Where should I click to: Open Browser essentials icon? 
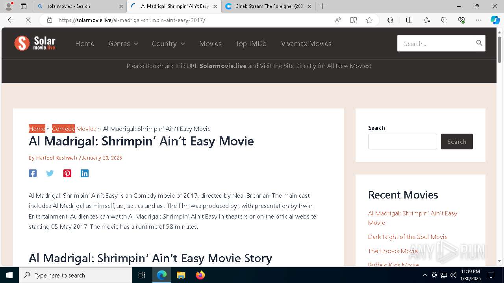[x=461, y=20]
